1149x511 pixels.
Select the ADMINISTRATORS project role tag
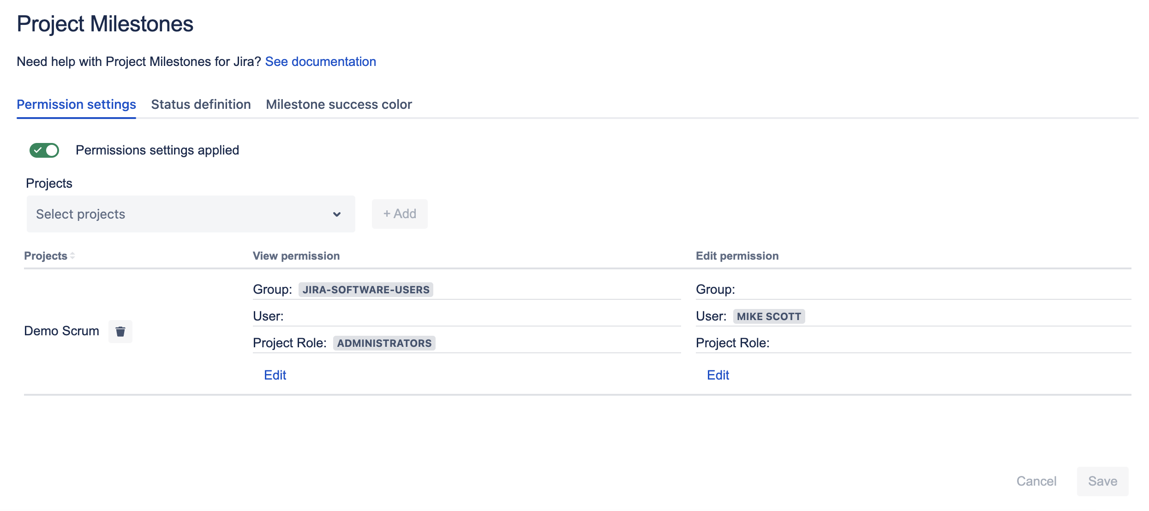click(x=383, y=343)
